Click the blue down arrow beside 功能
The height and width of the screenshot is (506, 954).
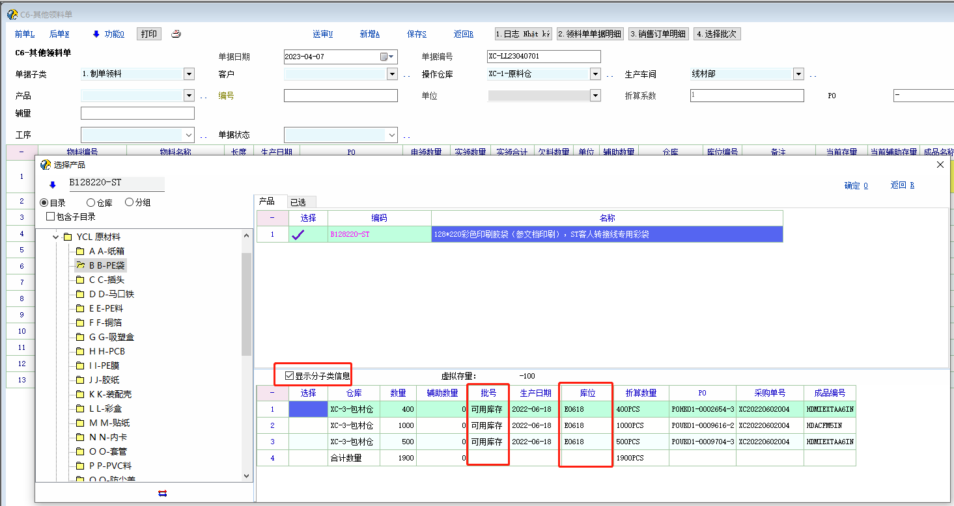(x=96, y=34)
